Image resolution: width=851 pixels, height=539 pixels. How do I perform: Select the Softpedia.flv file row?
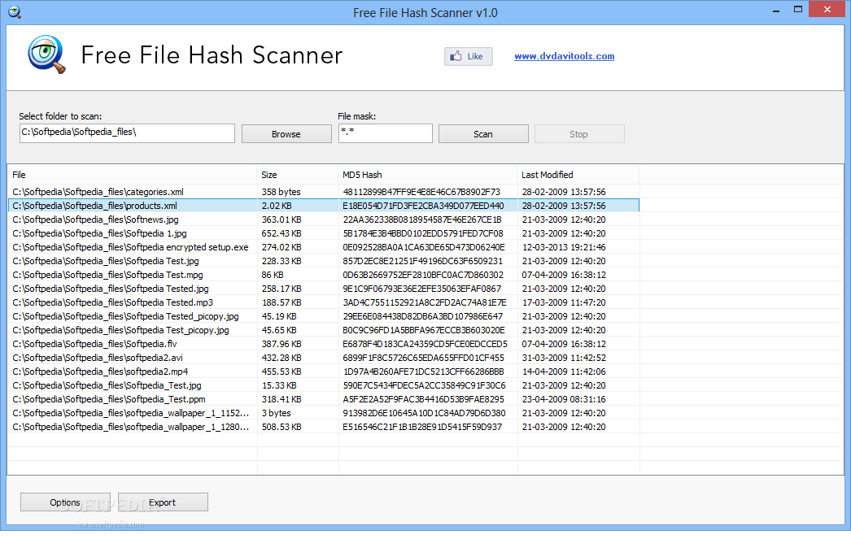324,344
